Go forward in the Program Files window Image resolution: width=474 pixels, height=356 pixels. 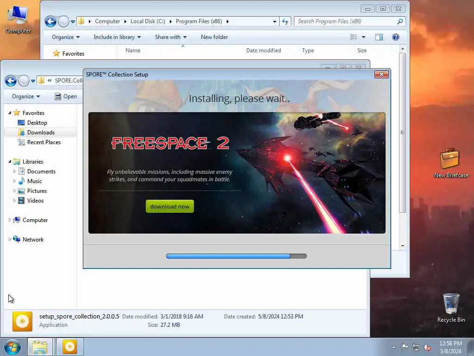click(x=63, y=21)
